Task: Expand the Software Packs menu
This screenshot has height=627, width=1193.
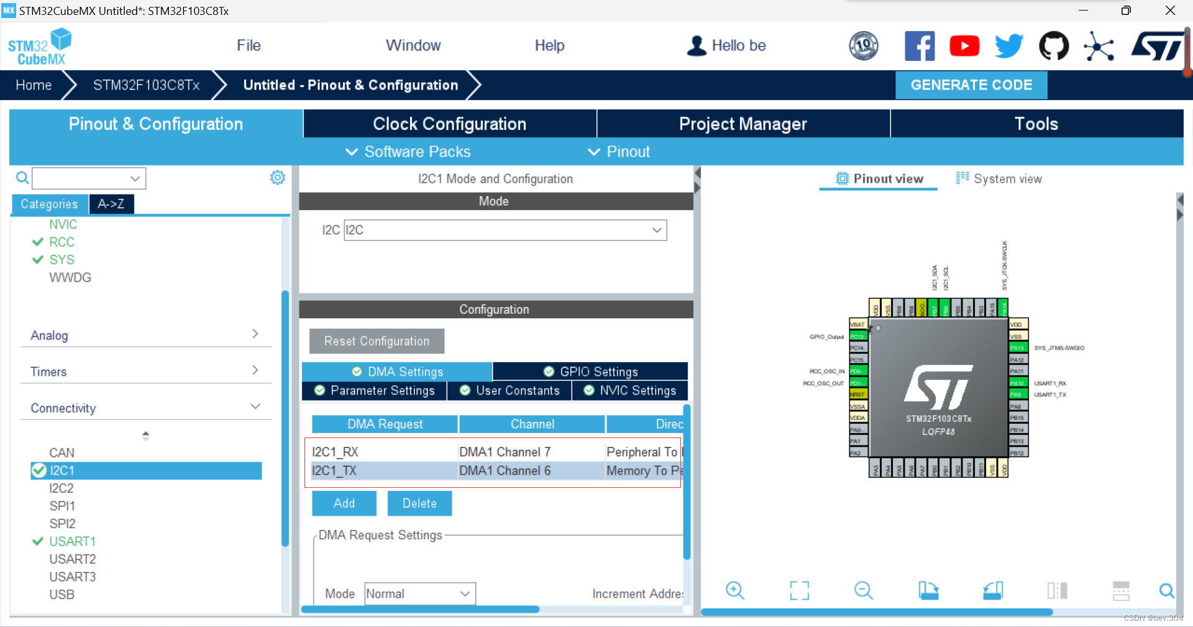Action: click(x=408, y=152)
